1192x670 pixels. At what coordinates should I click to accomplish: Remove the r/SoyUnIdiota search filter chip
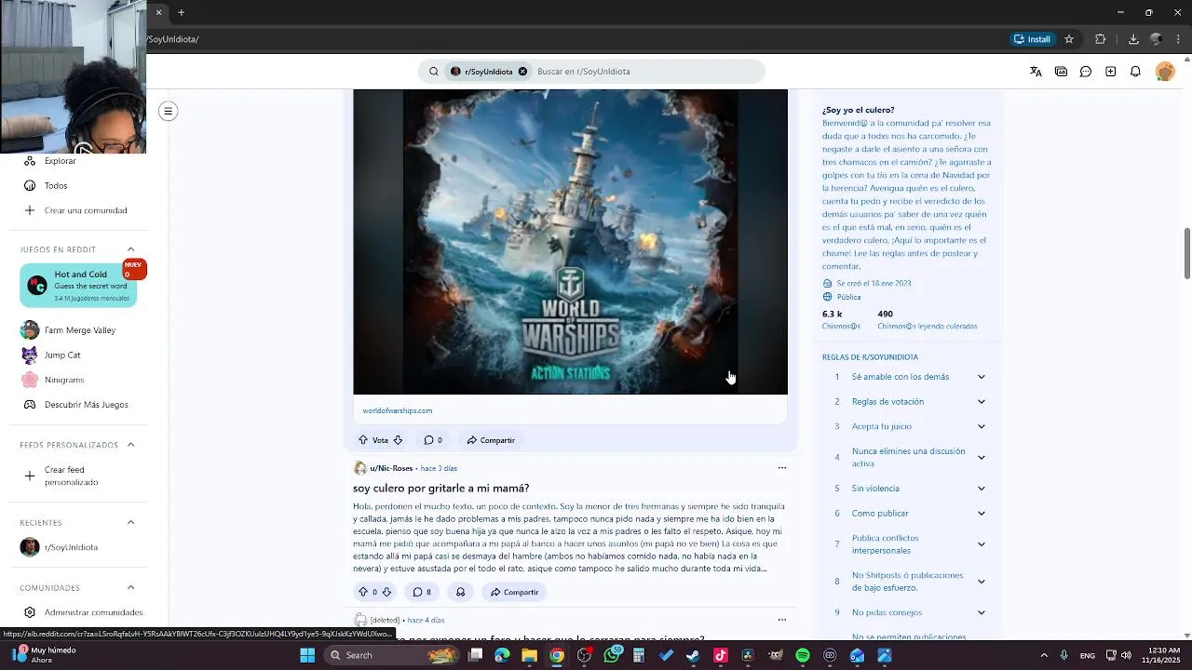pos(522,72)
